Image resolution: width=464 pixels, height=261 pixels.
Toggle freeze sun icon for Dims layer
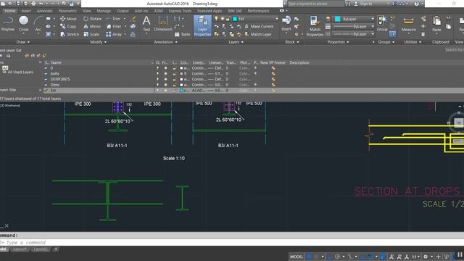tap(165, 85)
